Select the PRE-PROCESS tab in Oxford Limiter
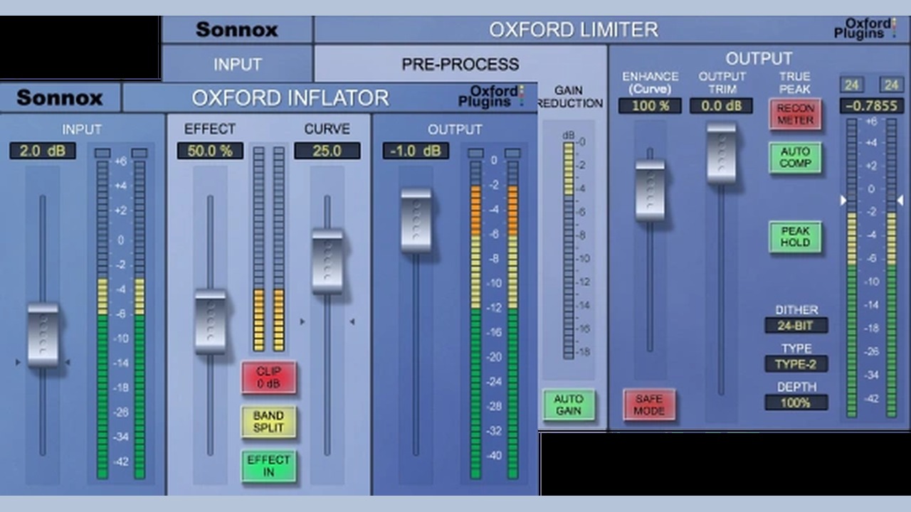 [x=460, y=64]
